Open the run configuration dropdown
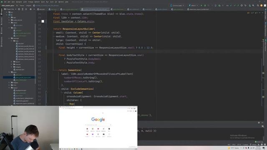The height and width of the screenshot is (150, 267). [x=193, y=5]
